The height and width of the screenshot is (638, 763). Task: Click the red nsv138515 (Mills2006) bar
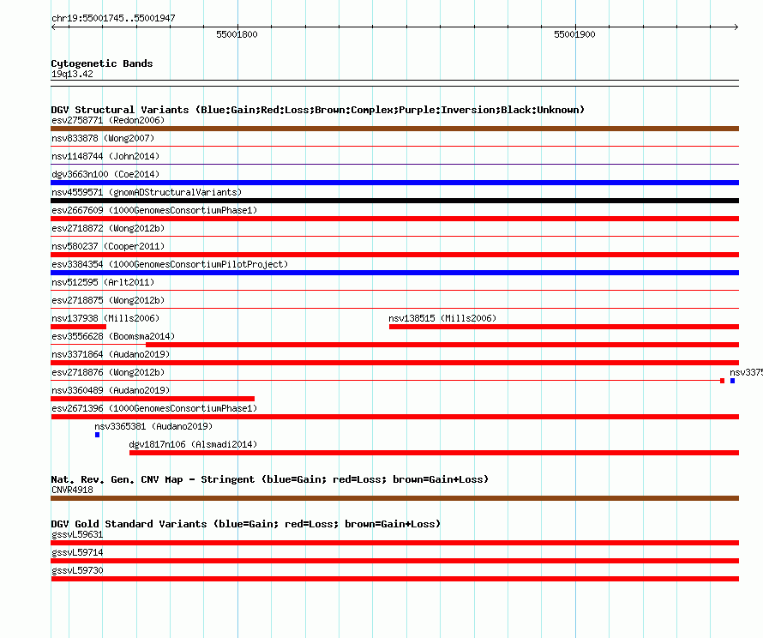[564, 327]
